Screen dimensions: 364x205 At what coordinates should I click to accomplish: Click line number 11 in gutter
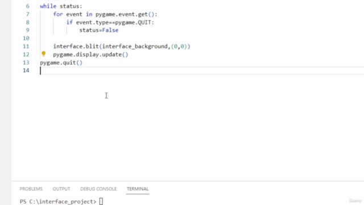coord(26,47)
